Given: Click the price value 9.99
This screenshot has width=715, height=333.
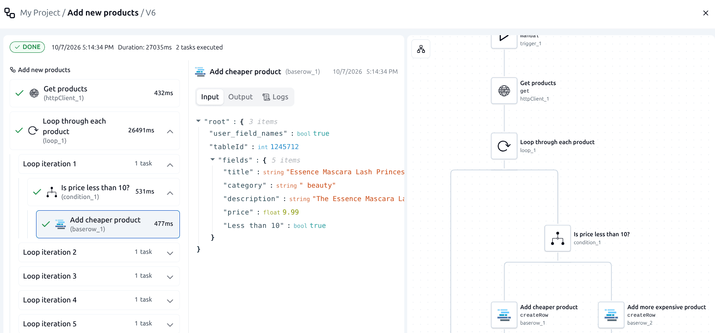Looking at the screenshot, I should [291, 212].
